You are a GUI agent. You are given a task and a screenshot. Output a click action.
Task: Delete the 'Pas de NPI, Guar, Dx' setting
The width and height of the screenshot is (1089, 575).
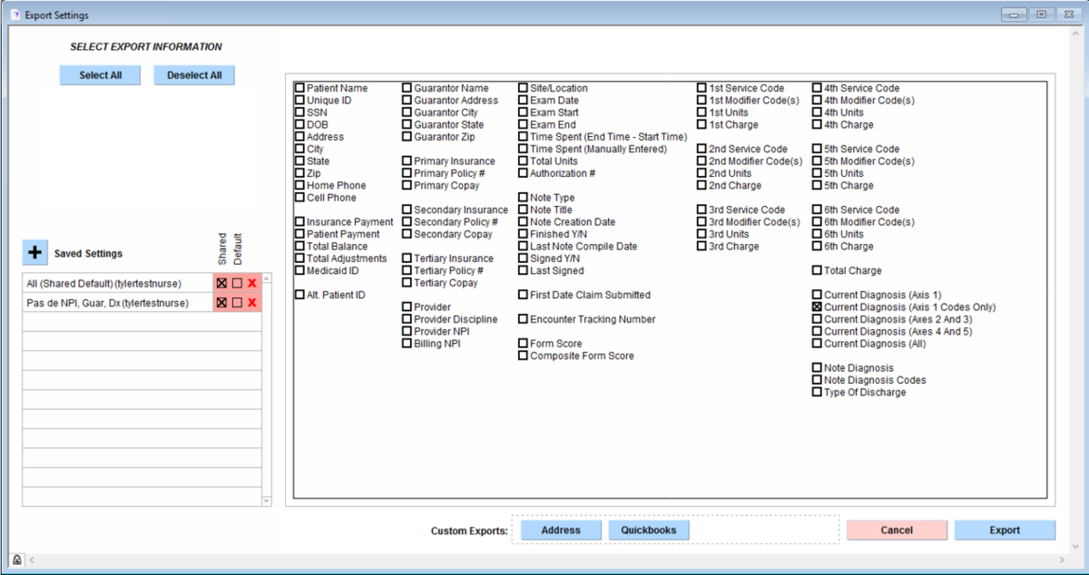click(x=252, y=303)
